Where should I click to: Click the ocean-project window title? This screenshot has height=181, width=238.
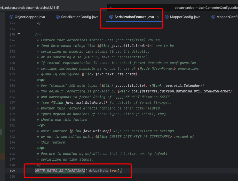(x=206, y=7)
